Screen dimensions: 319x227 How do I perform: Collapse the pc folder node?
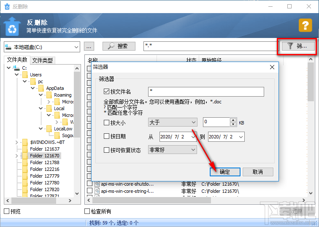click(x=24, y=81)
